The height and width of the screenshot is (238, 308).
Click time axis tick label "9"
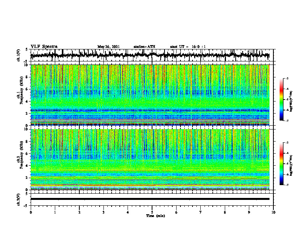tap(249, 212)
